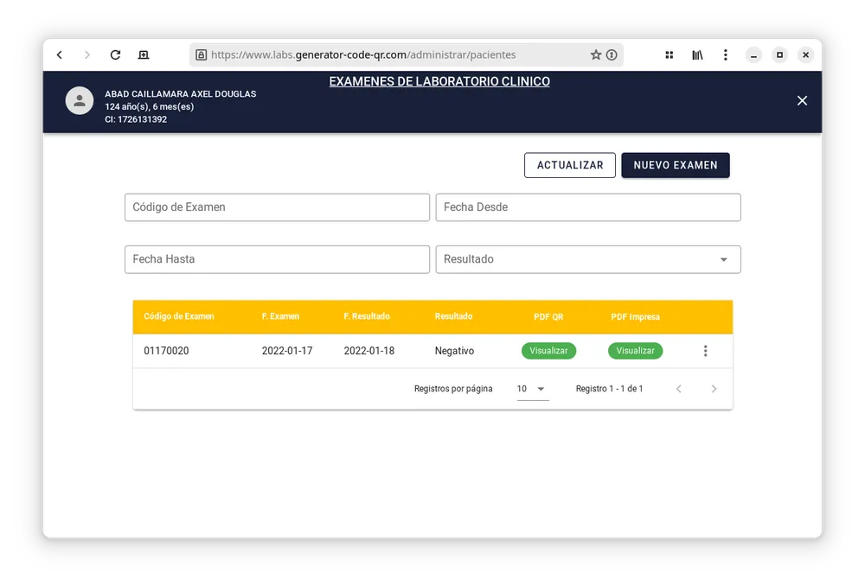Click the patient avatar icon
Screen dimensions: 865x585
coord(80,100)
